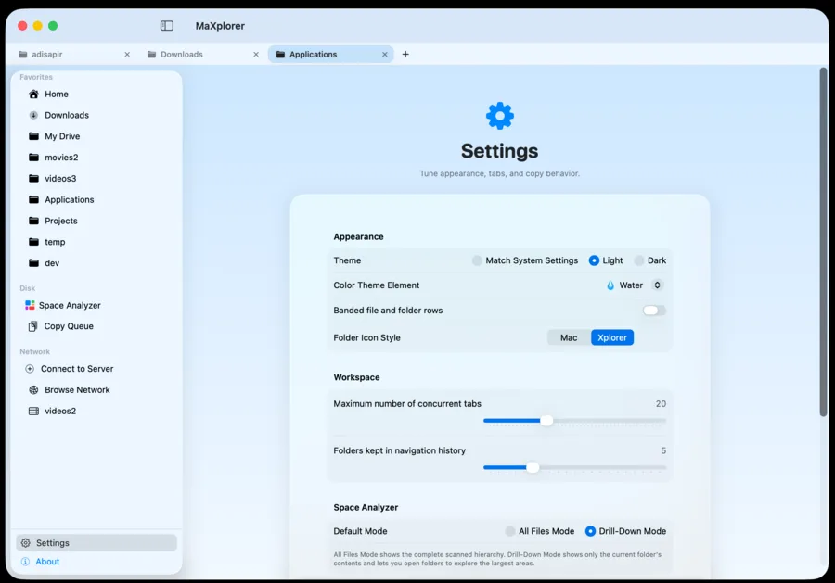Click the MaXplorer window title
Screen dimensions: 835x583
point(220,26)
